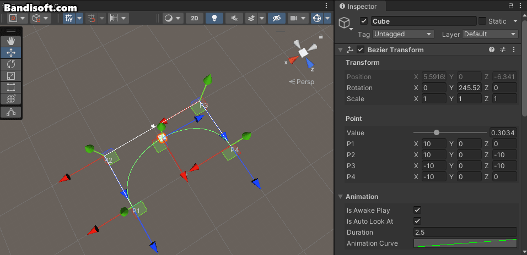Viewport: 527px width, 255px height.
Task: Toggle scene lighting bulb icon
Action: (x=214, y=18)
